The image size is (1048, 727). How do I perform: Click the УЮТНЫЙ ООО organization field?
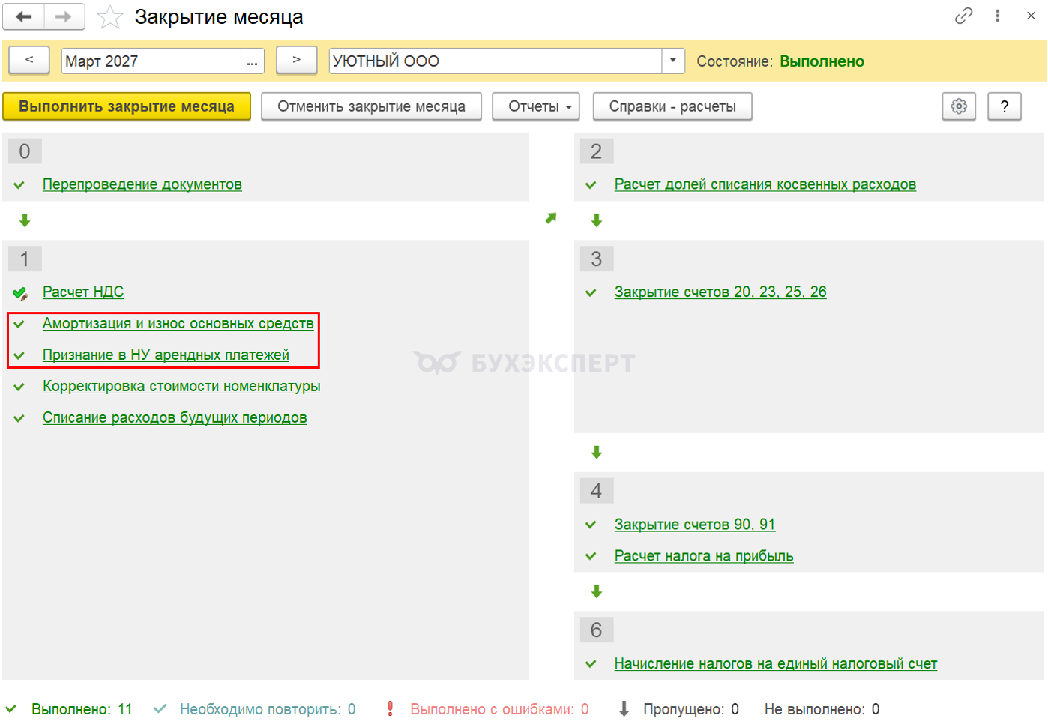496,61
